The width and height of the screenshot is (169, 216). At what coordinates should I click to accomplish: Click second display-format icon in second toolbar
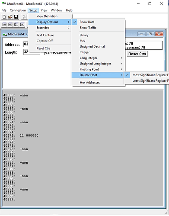click(x=10, y=25)
